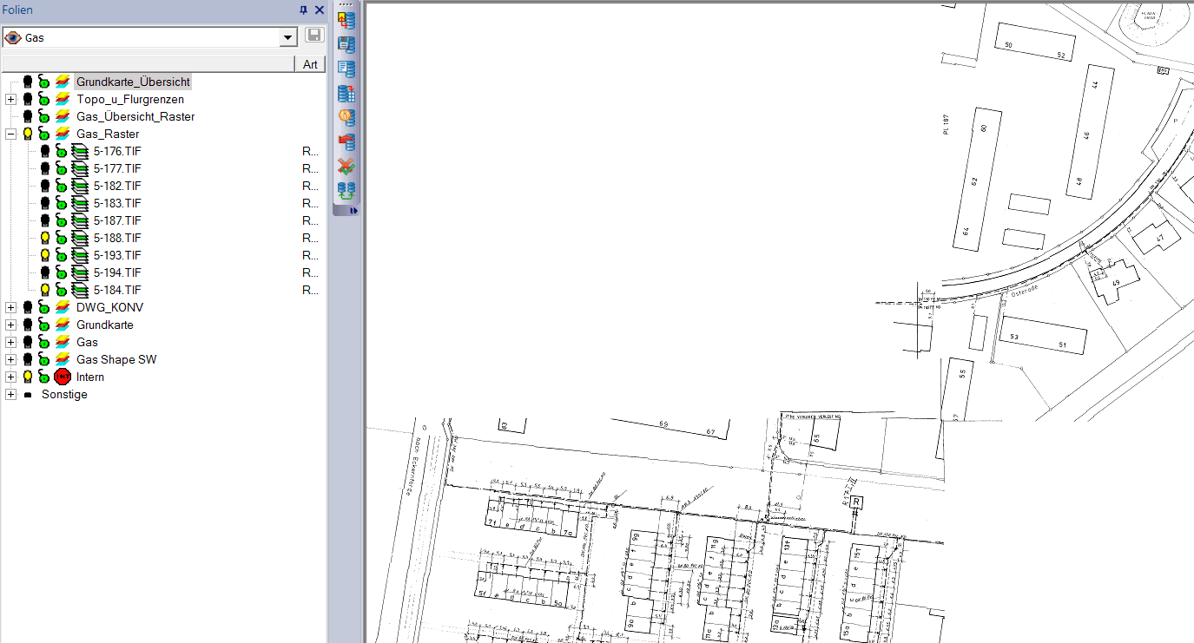
Task: Turn on lightbulb for 5-176.TIF
Action: pos(45,151)
